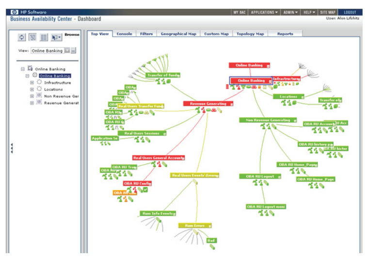
Task: Click the View field showing Online Banking
Action: (48, 50)
